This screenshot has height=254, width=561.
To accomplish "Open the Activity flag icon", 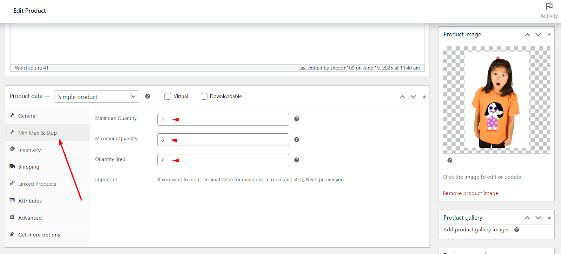I will point(549,6).
